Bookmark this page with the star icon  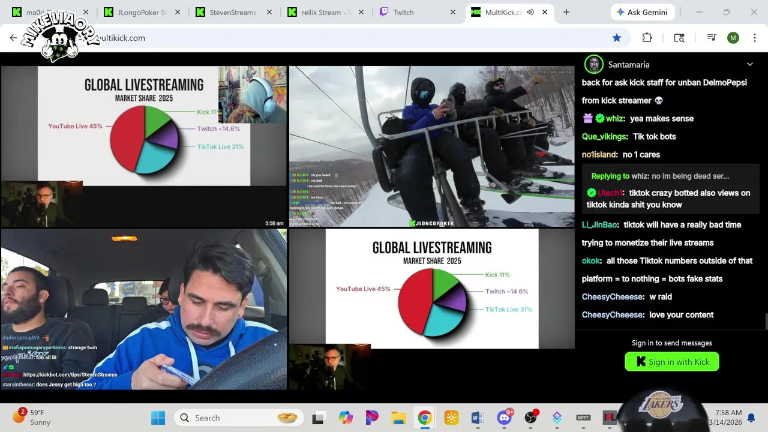pos(617,38)
